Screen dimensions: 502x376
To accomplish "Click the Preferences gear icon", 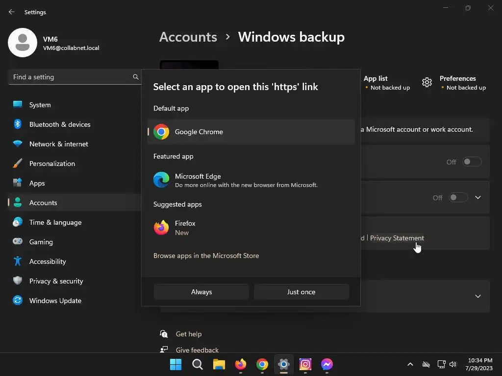I will click(427, 82).
